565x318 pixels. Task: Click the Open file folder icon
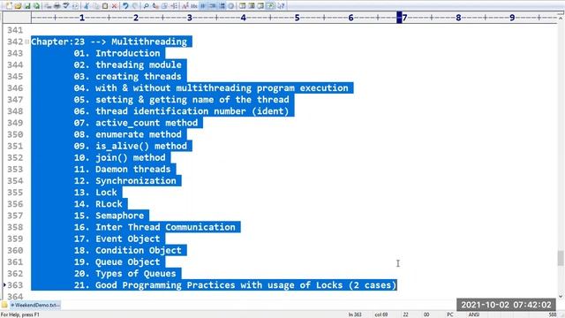coord(18,6)
